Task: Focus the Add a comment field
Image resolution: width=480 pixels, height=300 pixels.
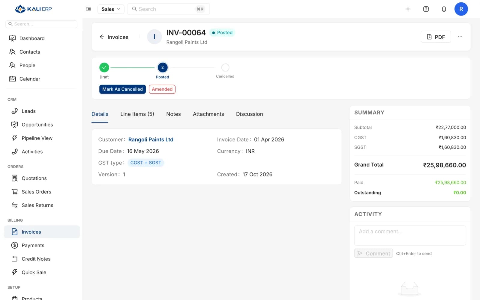Action: click(410, 235)
